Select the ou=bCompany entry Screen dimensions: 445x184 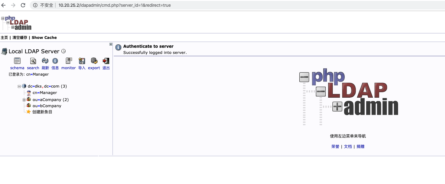point(47,106)
